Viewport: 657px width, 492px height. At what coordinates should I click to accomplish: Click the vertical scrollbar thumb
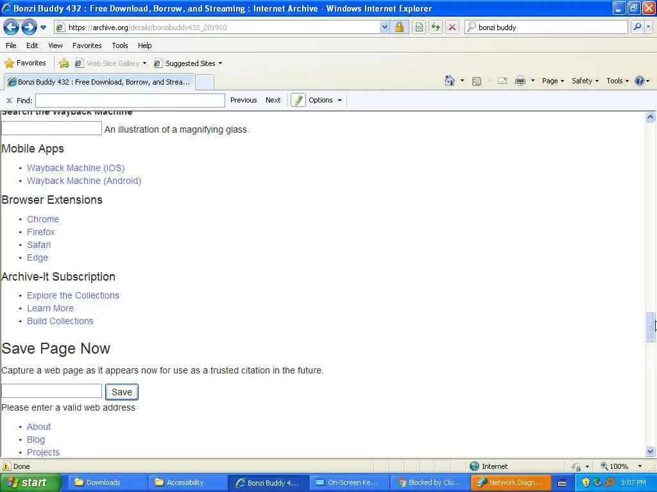650,327
